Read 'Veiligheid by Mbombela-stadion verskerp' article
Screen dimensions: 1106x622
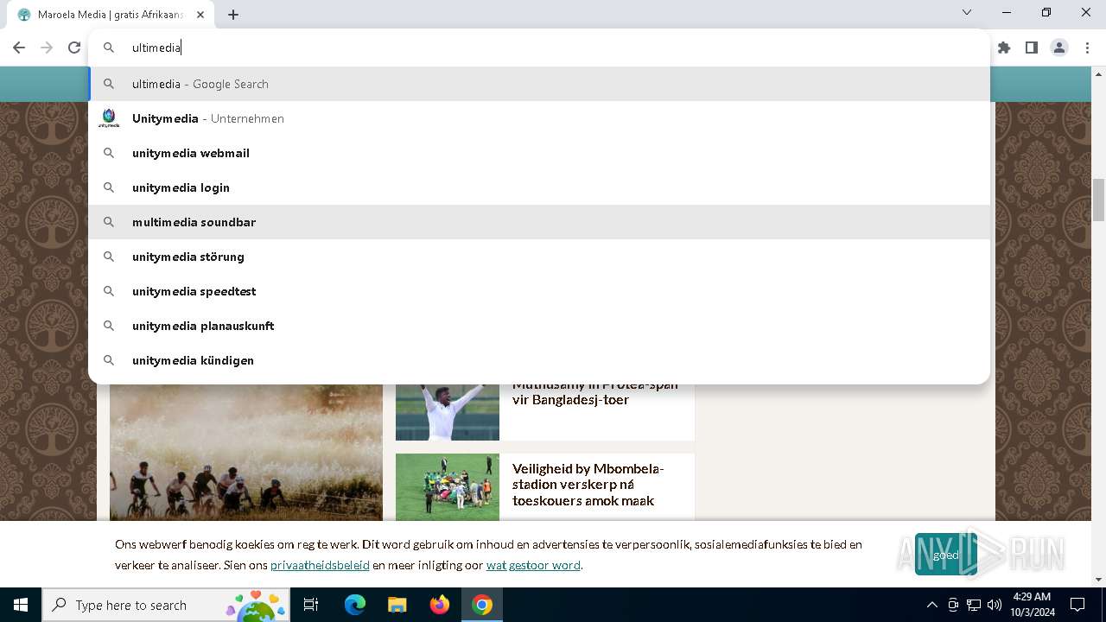588,485
